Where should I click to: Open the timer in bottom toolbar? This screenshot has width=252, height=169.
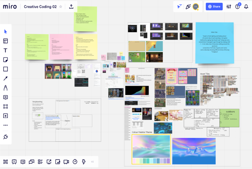tap(75, 162)
